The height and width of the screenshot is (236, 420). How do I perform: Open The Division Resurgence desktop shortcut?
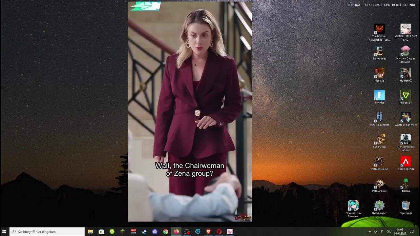[379, 32]
